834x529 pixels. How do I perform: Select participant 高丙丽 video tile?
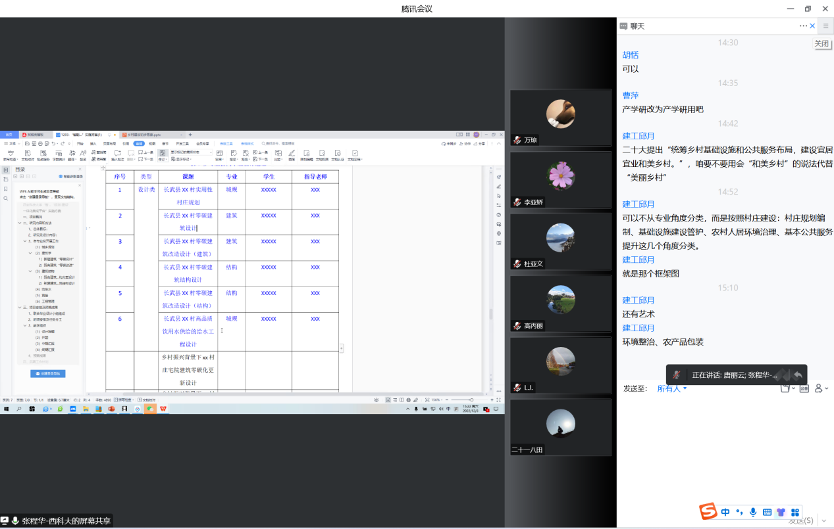pyautogui.click(x=561, y=304)
